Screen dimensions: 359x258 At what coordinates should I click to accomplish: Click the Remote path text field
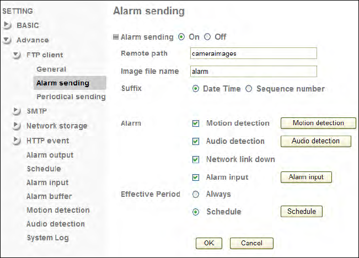pos(253,53)
